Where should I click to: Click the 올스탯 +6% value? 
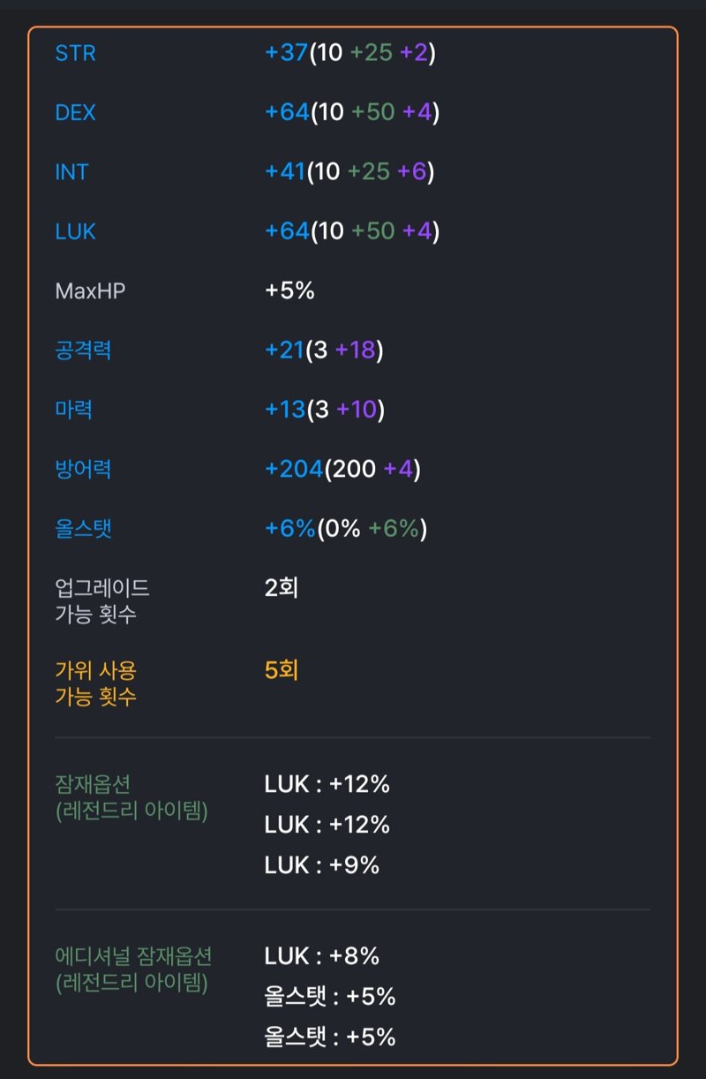tap(346, 529)
